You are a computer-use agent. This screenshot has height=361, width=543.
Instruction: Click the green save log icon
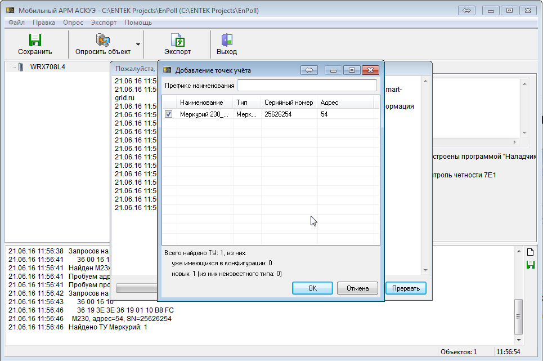tap(530, 265)
